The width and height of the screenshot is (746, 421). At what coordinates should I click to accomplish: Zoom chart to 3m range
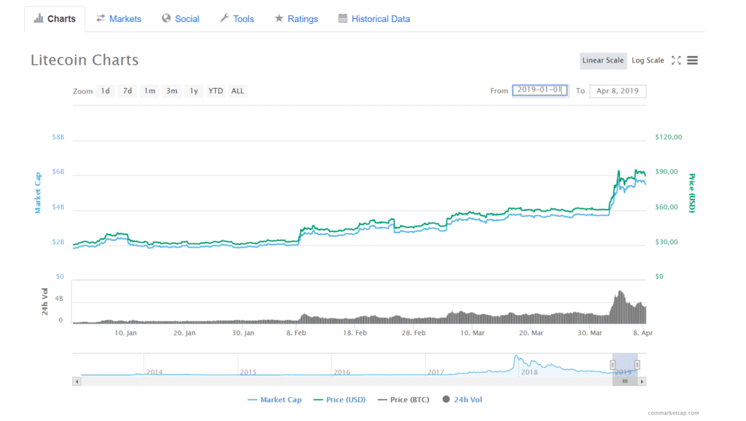pyautogui.click(x=172, y=91)
